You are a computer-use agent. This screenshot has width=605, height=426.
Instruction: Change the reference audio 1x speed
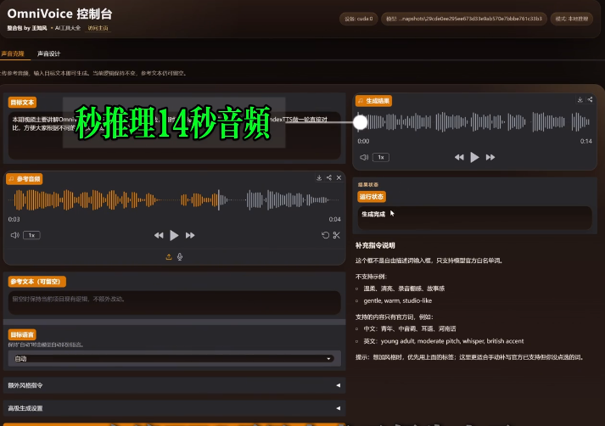pyautogui.click(x=31, y=235)
